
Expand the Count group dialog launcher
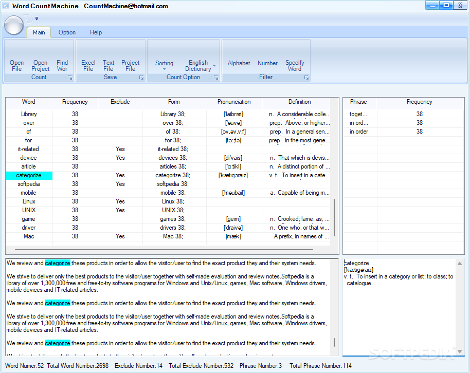tap(70, 78)
